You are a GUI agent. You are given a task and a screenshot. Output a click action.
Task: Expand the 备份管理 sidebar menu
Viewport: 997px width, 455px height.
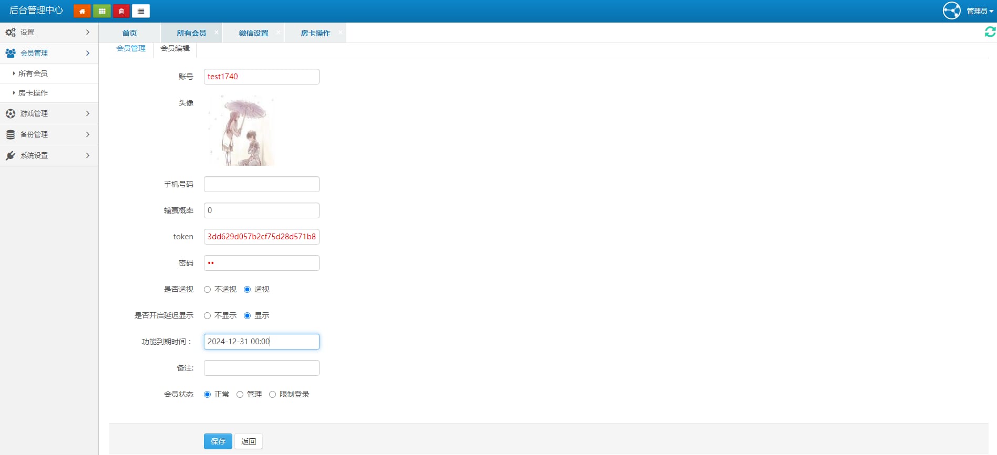(49, 134)
